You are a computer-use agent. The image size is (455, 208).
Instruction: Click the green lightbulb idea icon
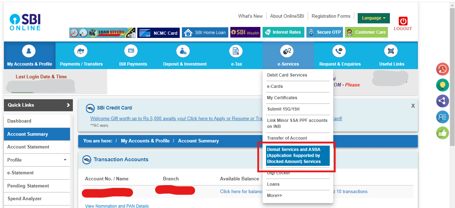tap(442, 85)
